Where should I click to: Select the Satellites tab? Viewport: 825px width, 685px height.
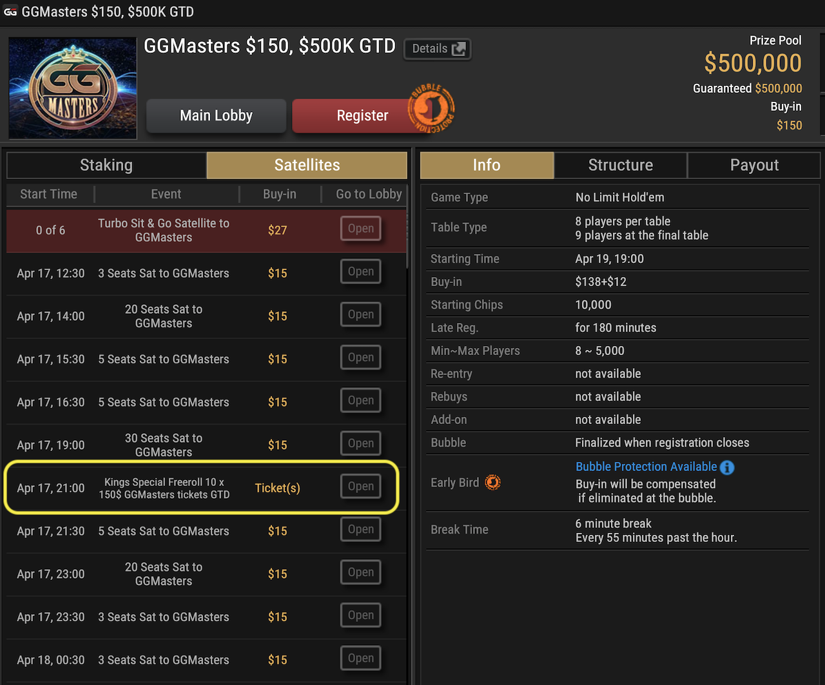tap(307, 166)
